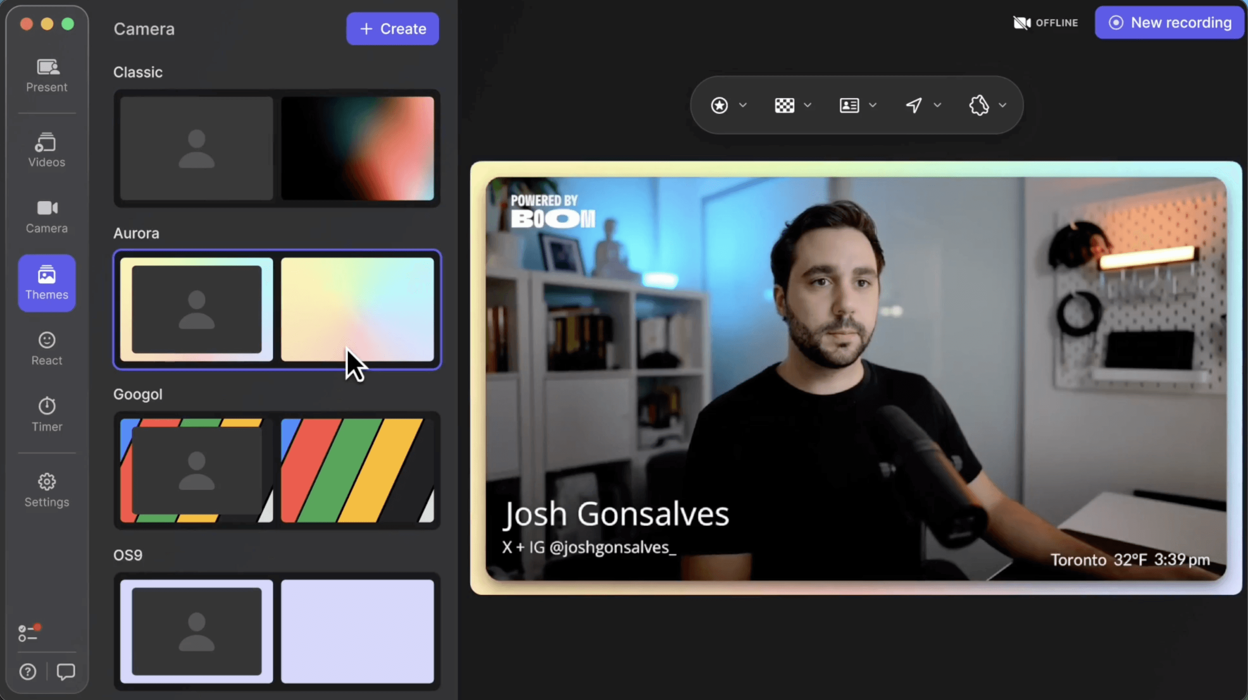The height and width of the screenshot is (700, 1248).
Task: Toggle the OFFLINE camera status indicator
Action: coord(1046,23)
